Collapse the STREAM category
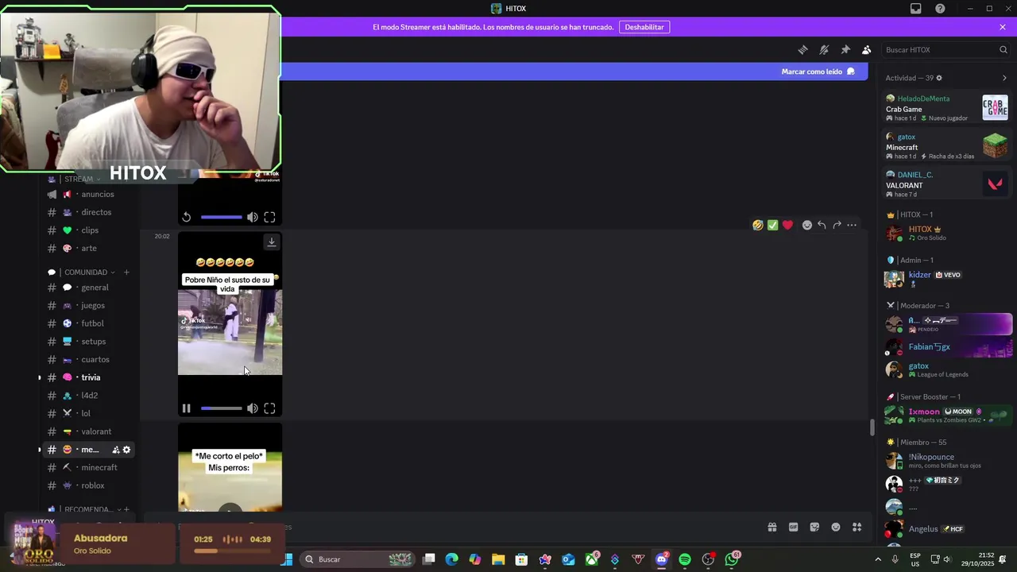 click(x=78, y=179)
